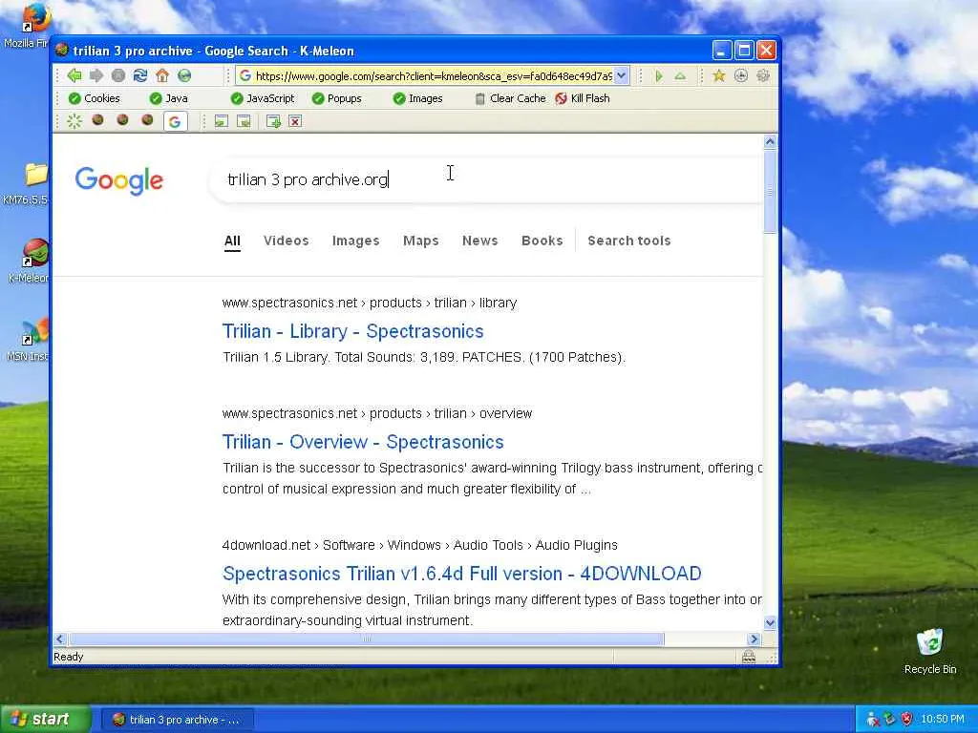Open the Trilian - Library - Spectrasonics result
The width and height of the screenshot is (978, 733).
click(x=353, y=331)
